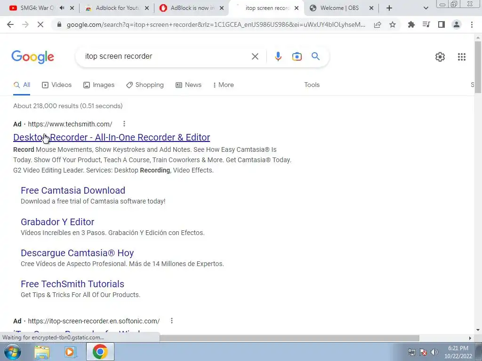482x361 pixels.
Task: Open the media control icon
Action: (x=426, y=24)
